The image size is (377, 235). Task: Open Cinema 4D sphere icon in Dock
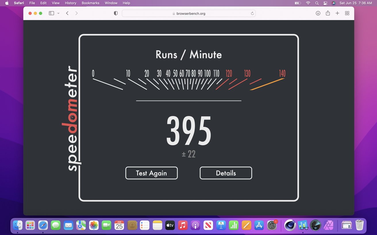coord(290,225)
